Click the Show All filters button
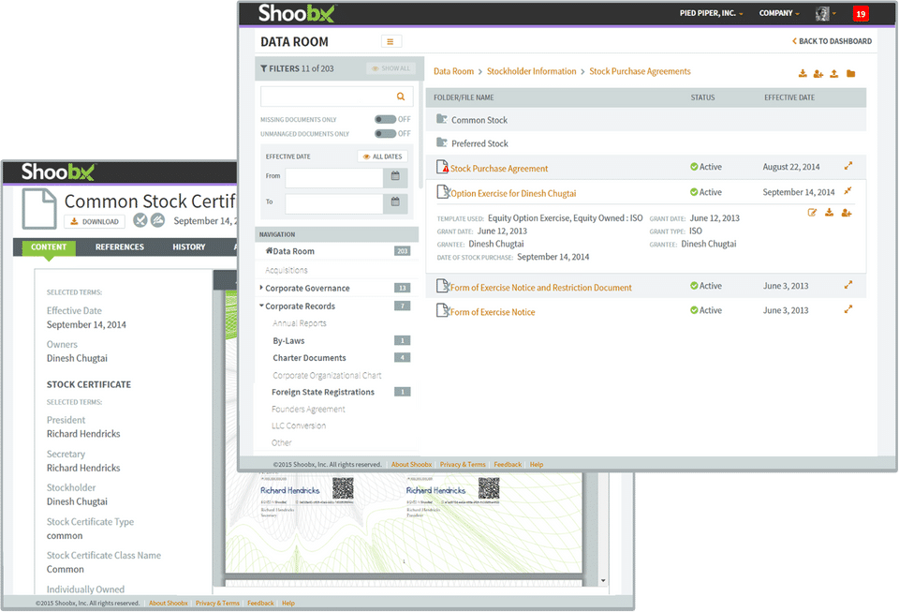 (x=391, y=68)
